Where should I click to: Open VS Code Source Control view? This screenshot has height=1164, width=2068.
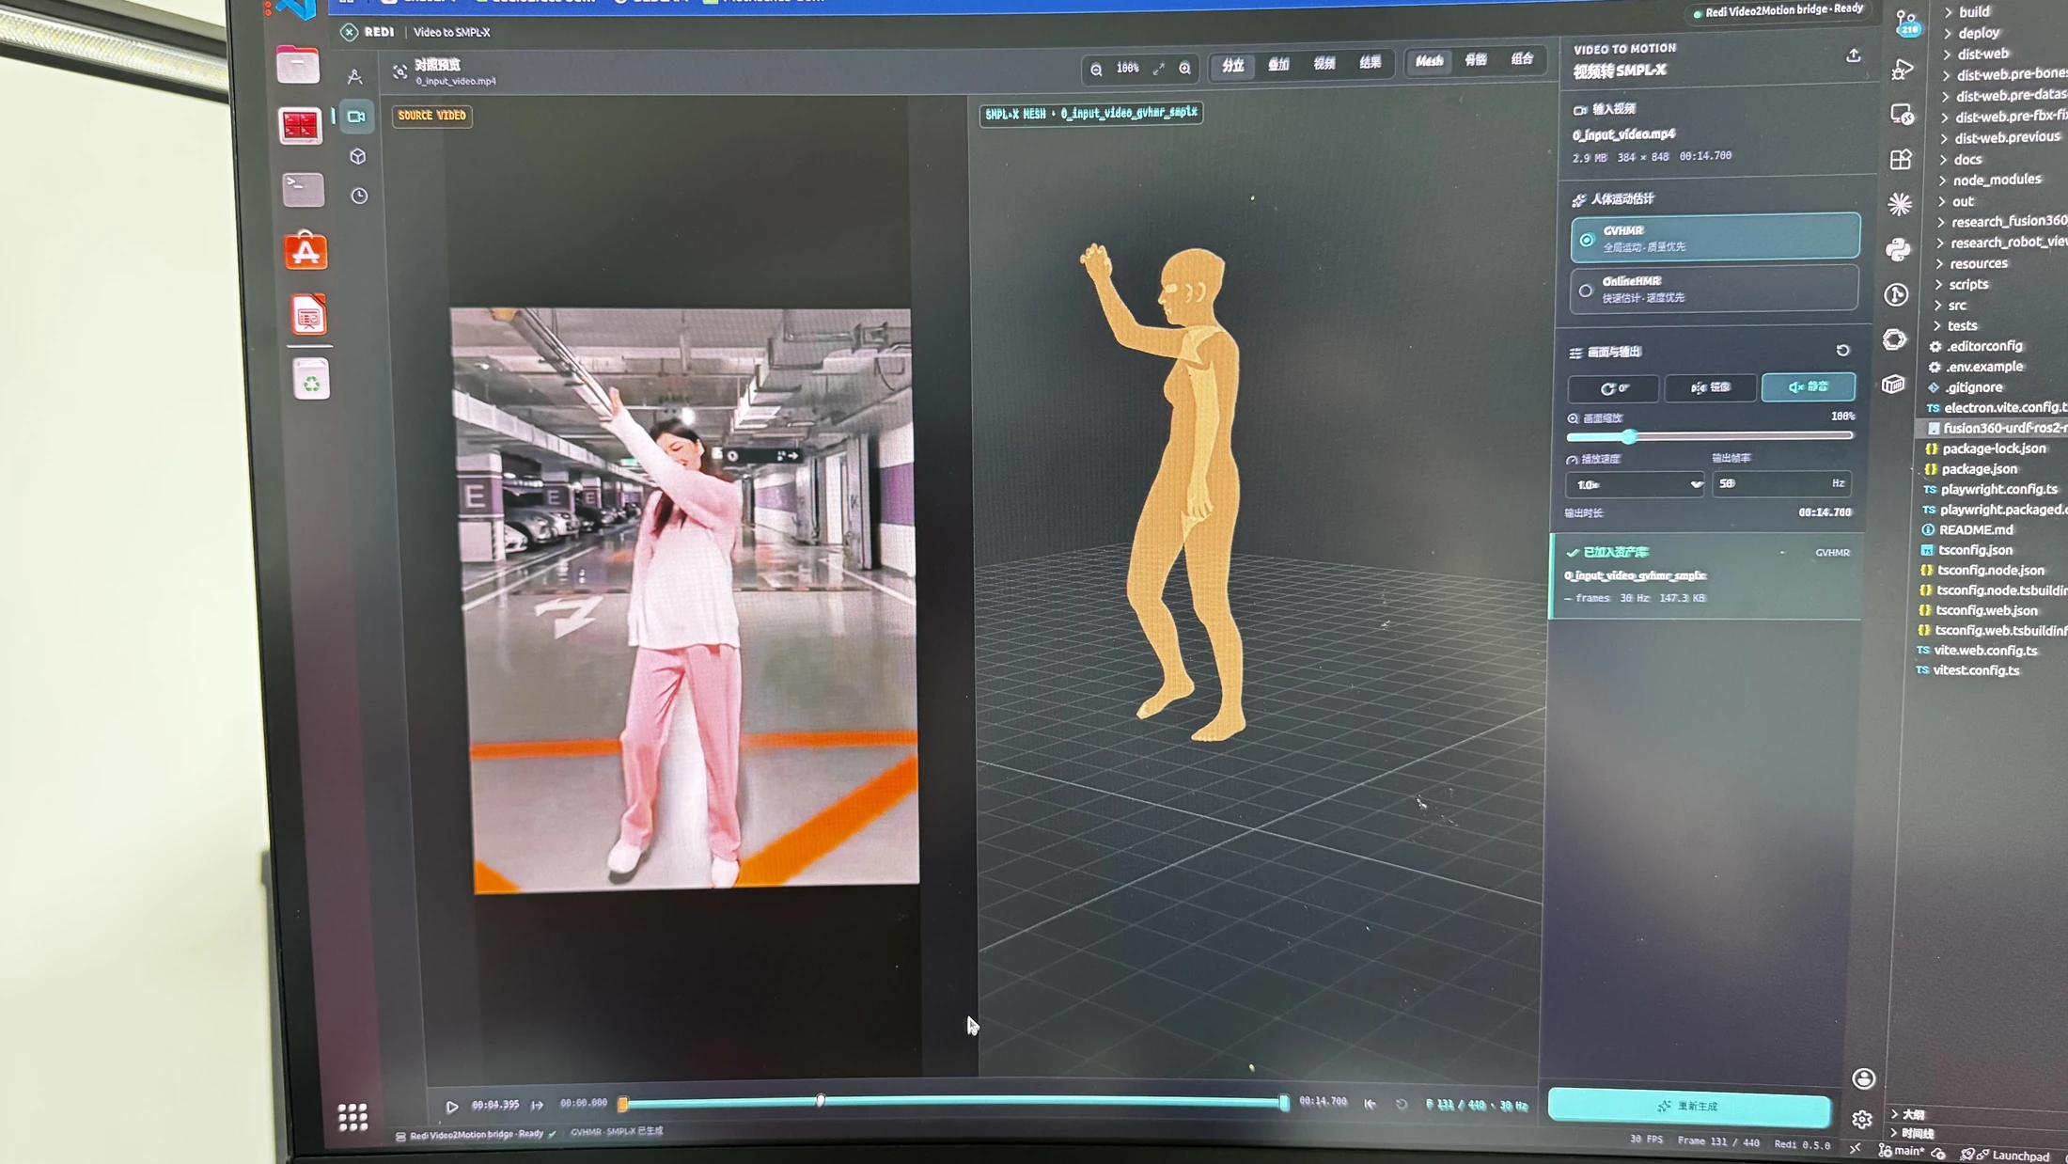click(1907, 23)
